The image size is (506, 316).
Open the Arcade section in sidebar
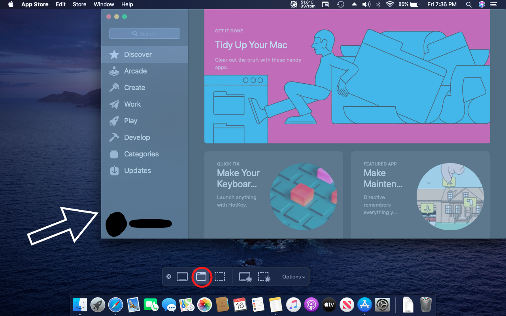[x=135, y=71]
